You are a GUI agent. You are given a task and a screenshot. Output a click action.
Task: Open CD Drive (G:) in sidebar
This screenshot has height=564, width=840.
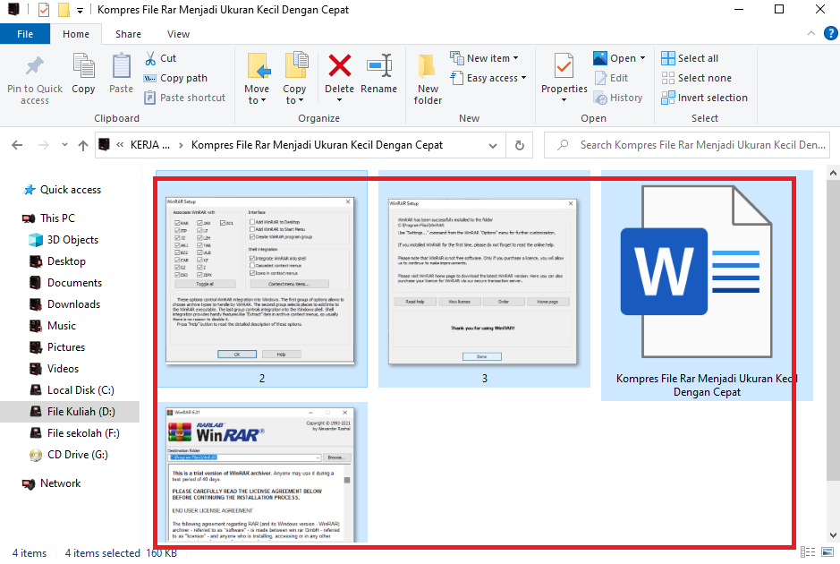[x=78, y=455]
